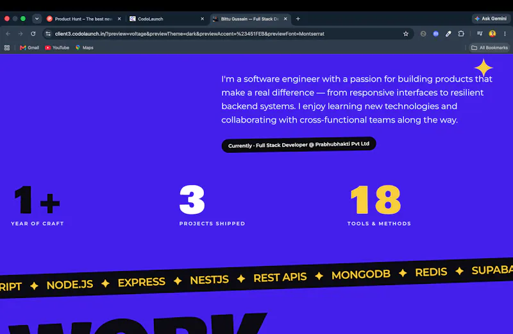Bookmark this page with the star icon

pos(406,34)
